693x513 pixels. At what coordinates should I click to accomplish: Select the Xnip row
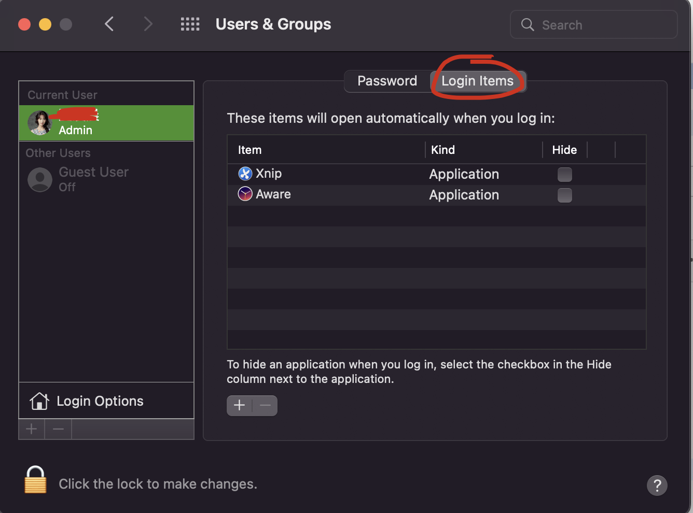click(x=436, y=174)
